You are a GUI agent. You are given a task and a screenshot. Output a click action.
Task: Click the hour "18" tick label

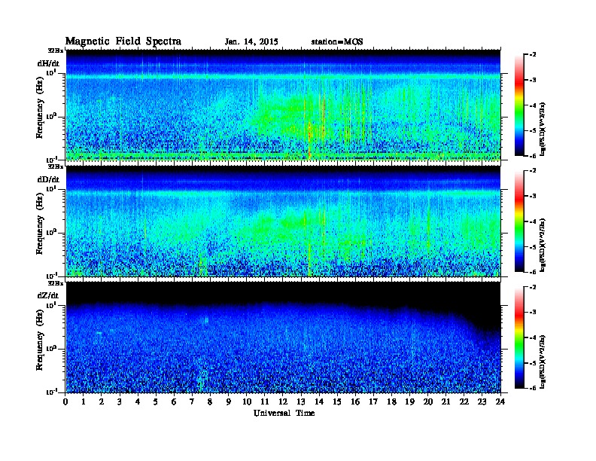[x=391, y=401]
